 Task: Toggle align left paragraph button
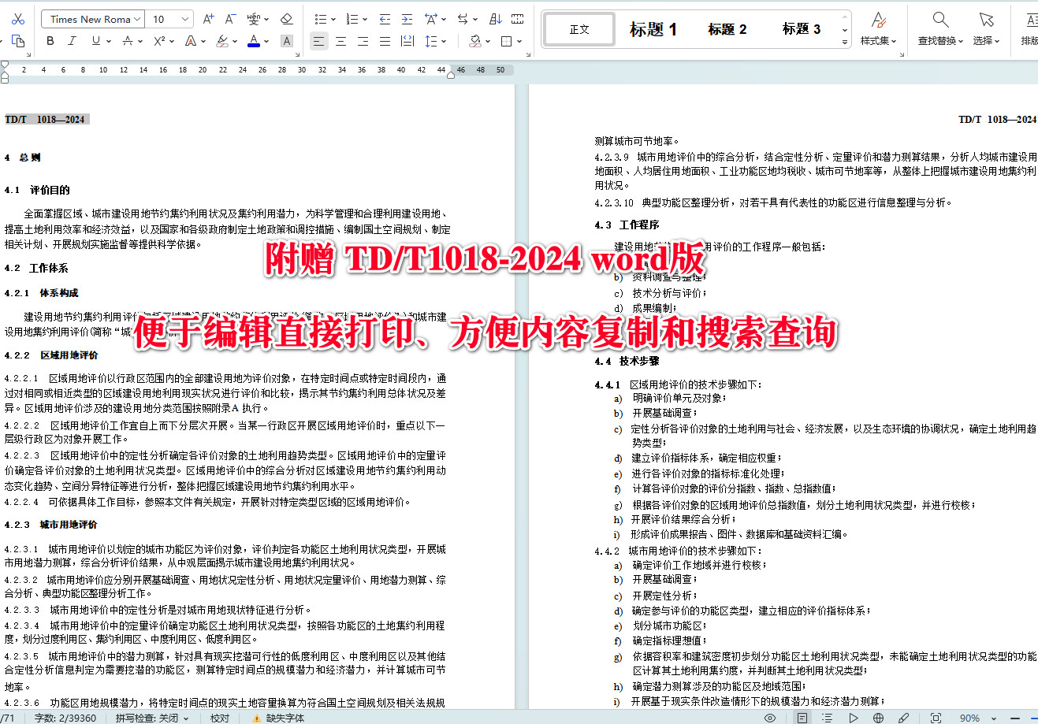(319, 41)
